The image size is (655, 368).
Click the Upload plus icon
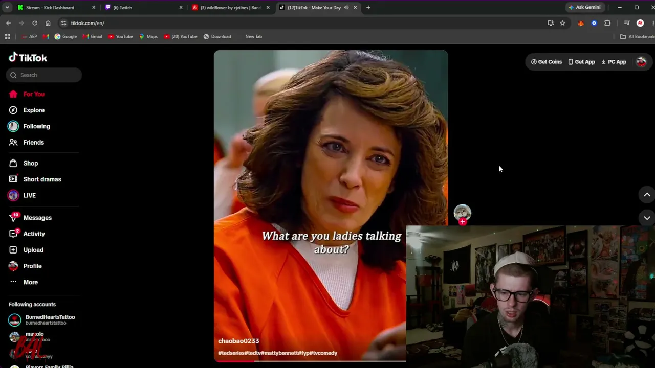13,250
